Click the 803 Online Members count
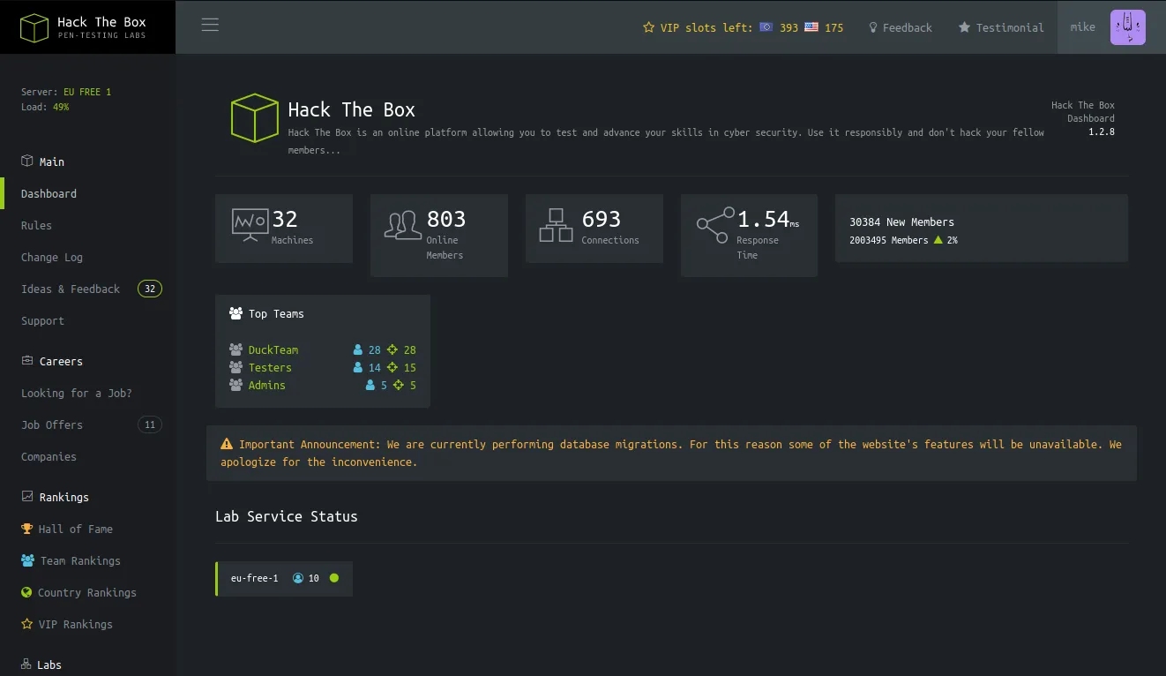This screenshot has height=676, width=1166. click(x=446, y=219)
